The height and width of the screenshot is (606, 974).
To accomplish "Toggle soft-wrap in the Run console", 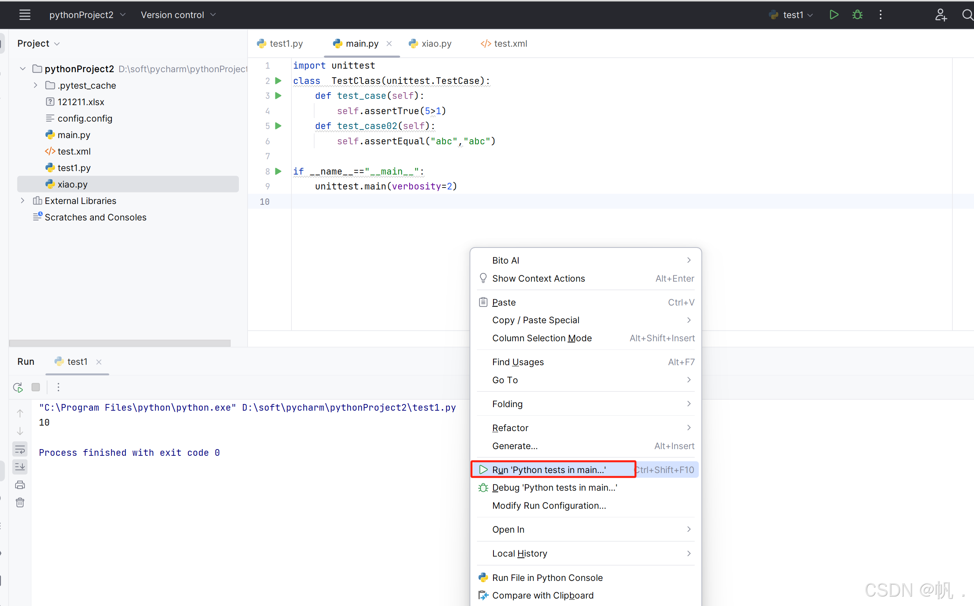I will 20,449.
